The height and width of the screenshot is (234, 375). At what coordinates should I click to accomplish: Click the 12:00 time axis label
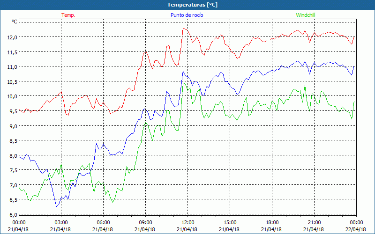pyautogui.click(x=188, y=223)
